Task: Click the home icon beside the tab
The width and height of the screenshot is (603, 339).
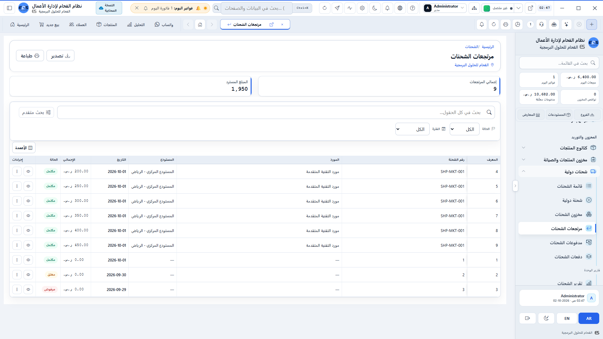Action: (x=200, y=24)
